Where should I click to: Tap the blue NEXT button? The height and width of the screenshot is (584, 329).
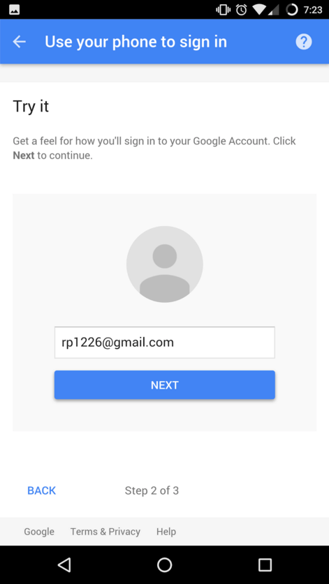[x=165, y=384]
